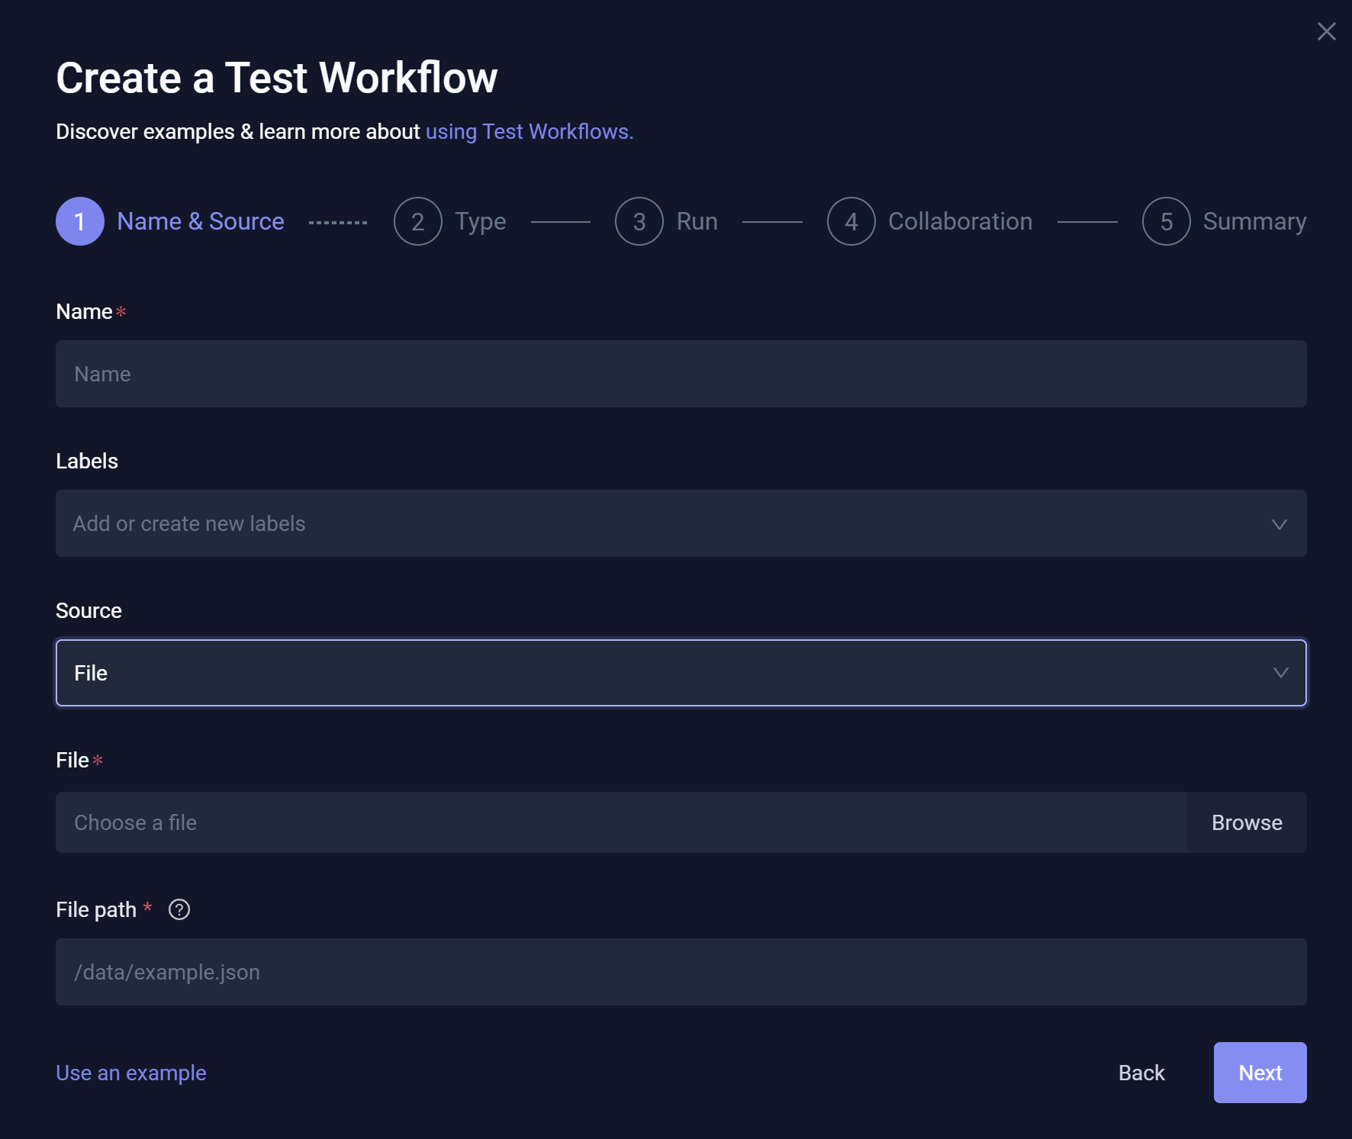Open the File path help tooltip
1352x1139 pixels.
(x=179, y=909)
